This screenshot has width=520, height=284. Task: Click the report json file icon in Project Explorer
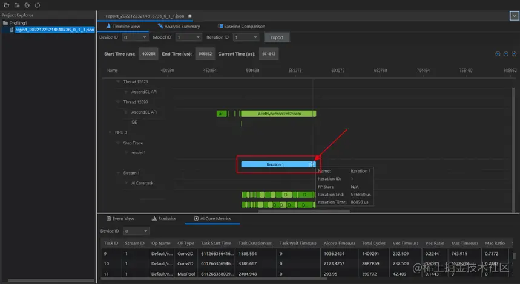click(x=12, y=30)
